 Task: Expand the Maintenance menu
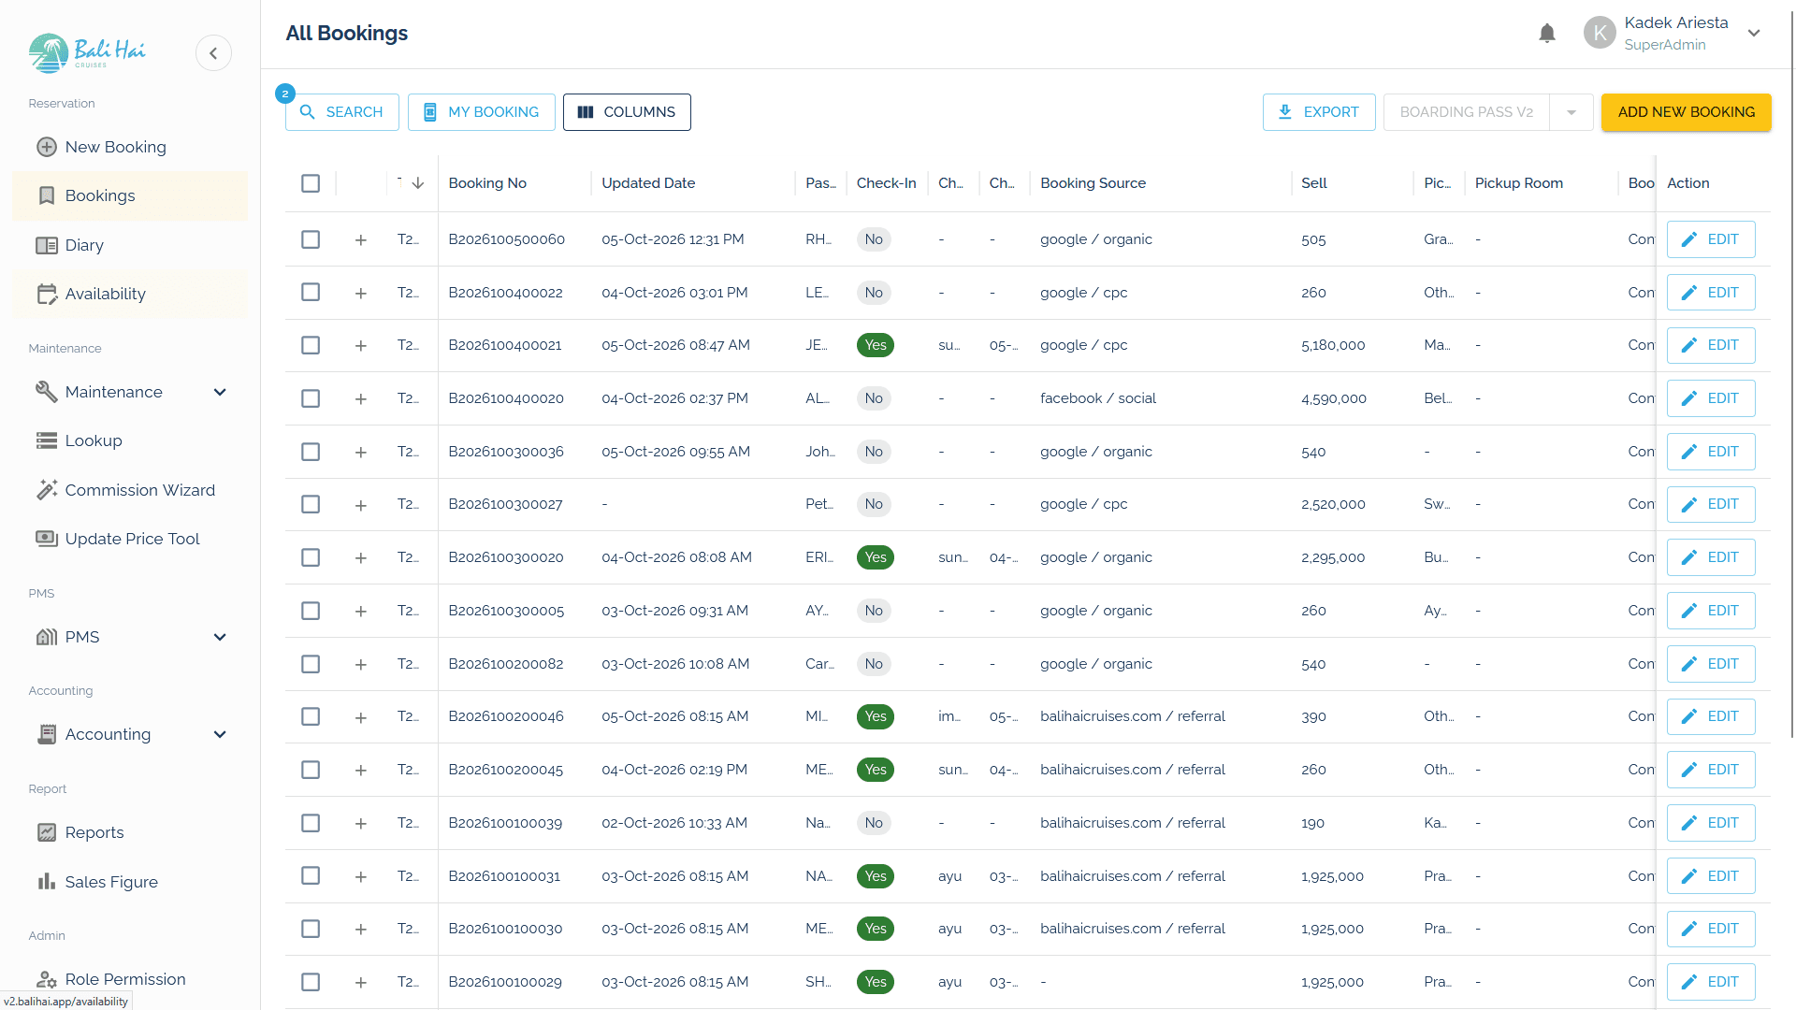point(130,392)
